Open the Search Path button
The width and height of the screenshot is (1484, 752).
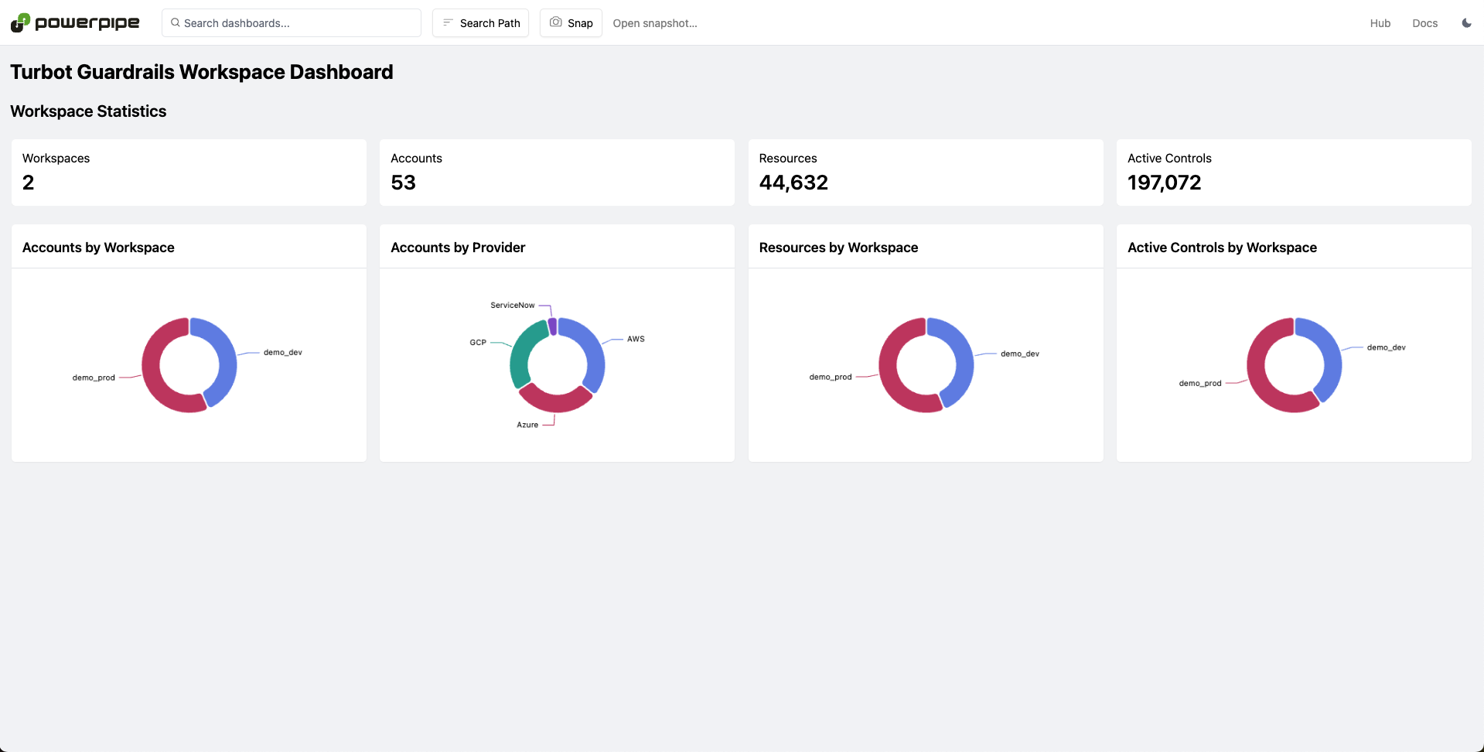(480, 23)
